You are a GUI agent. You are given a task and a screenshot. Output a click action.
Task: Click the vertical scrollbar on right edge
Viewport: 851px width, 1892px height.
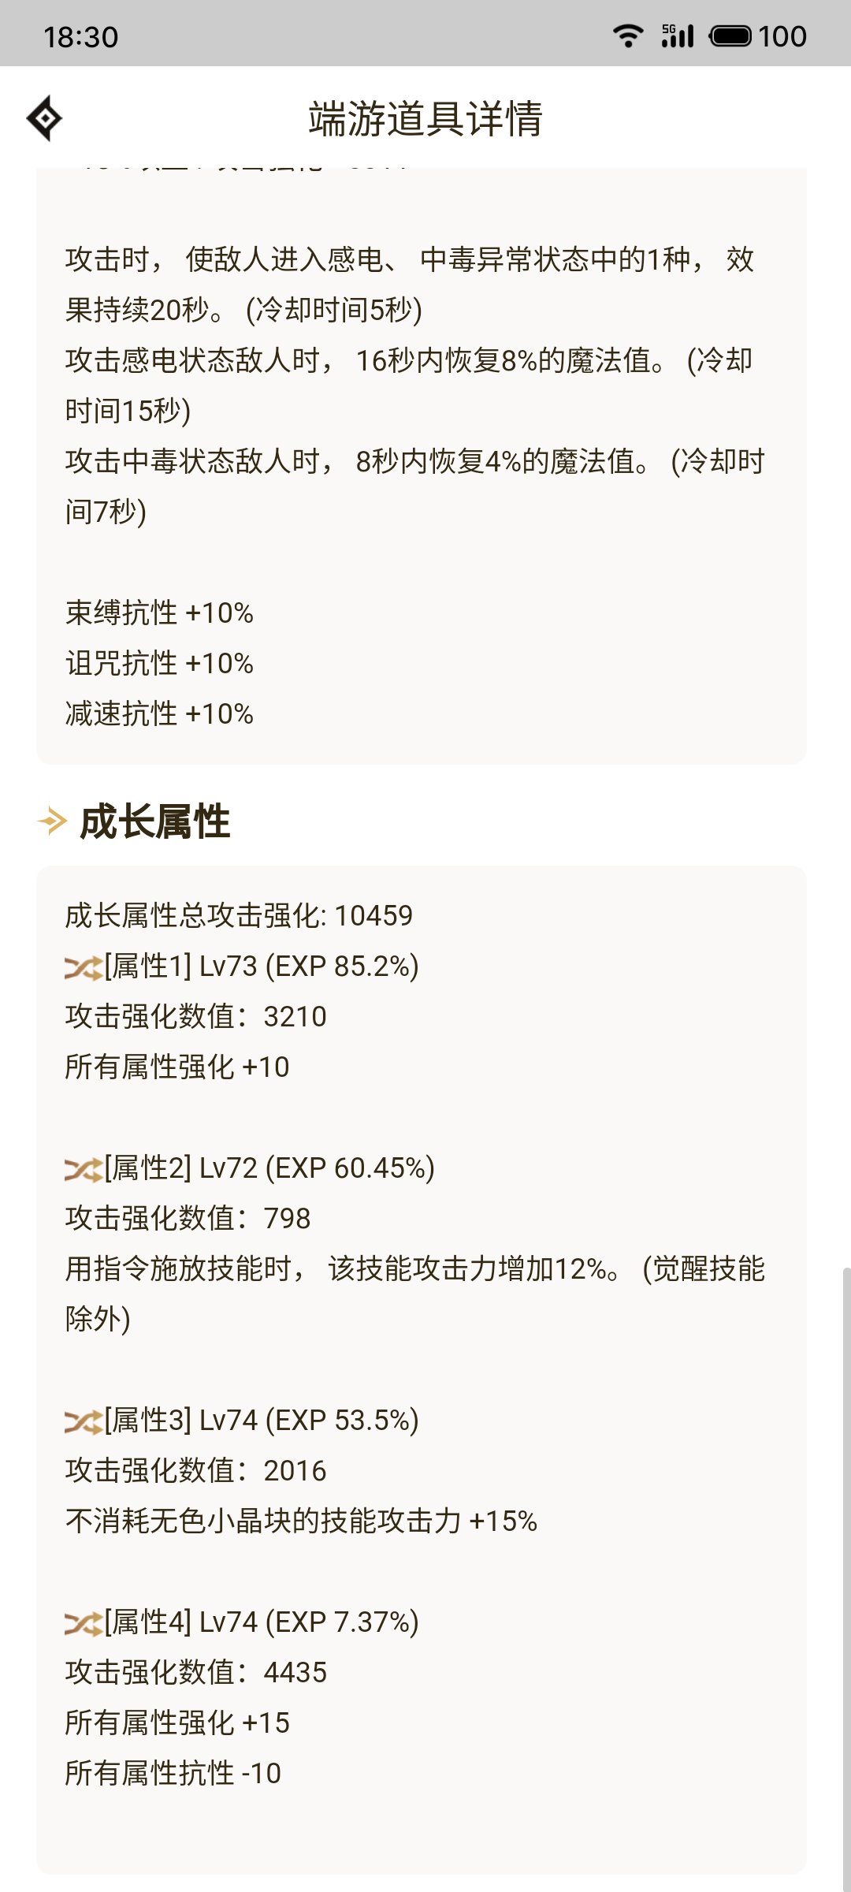(x=846, y=1580)
